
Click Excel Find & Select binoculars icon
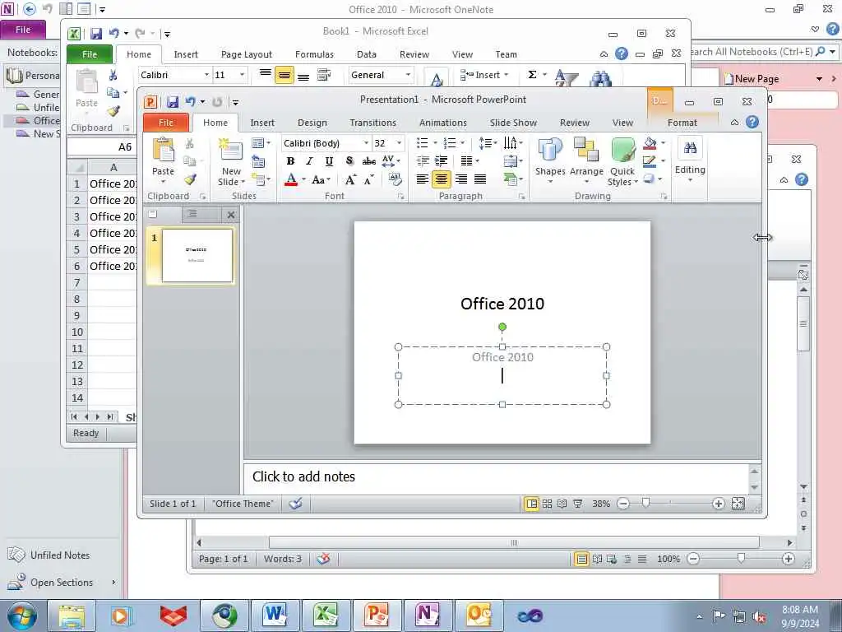(601, 78)
